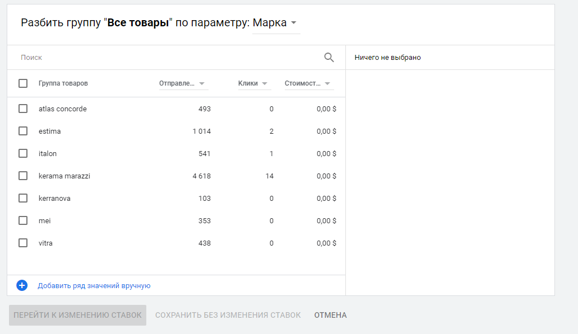The height and width of the screenshot is (334, 578).
Task: Click the estima clicks value 2
Action: tap(272, 131)
